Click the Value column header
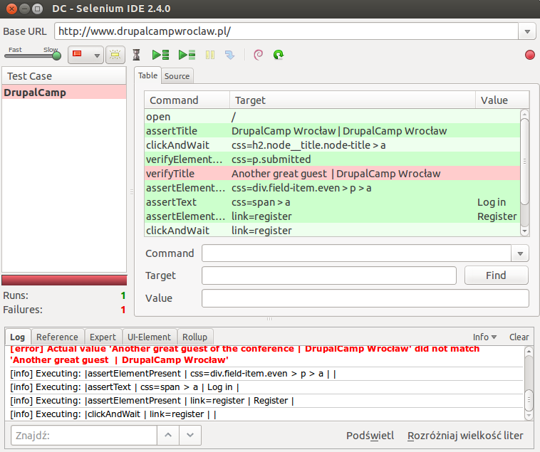The image size is (540, 452). tap(502, 100)
